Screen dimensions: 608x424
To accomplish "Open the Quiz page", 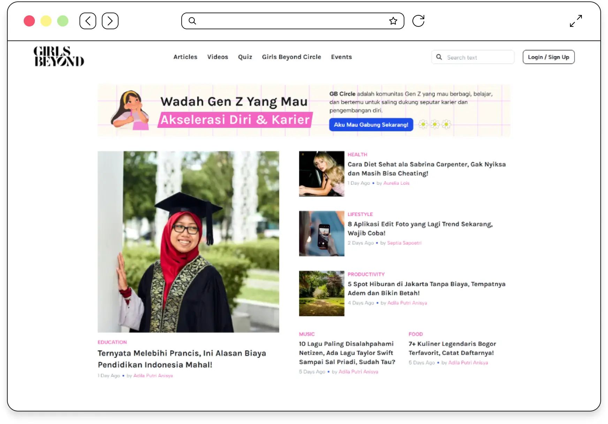I will pyautogui.click(x=245, y=57).
